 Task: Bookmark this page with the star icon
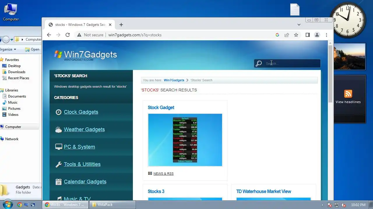[296, 35]
